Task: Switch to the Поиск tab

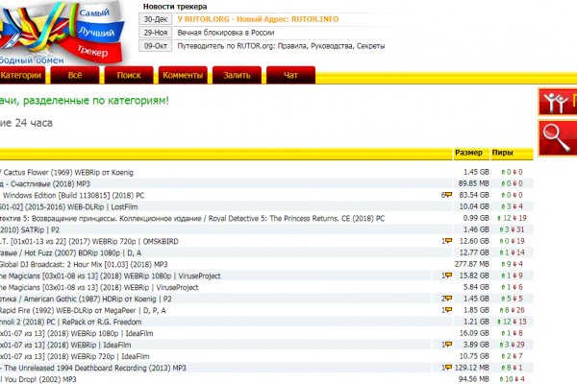Action: pos(128,75)
